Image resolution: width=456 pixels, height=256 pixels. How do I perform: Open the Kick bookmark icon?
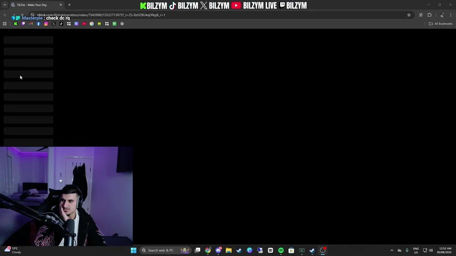tap(16, 24)
